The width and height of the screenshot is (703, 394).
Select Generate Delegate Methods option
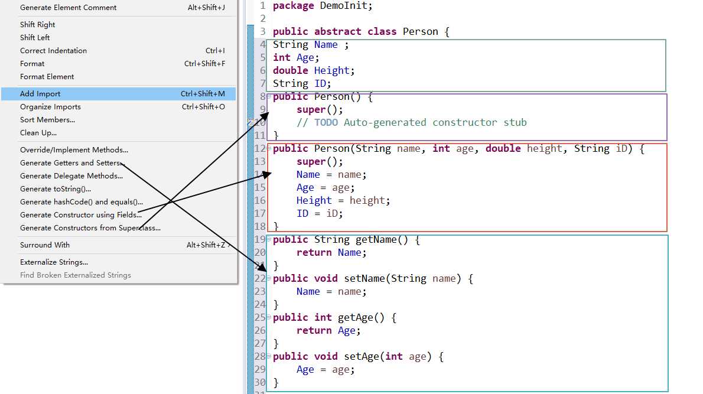coord(71,176)
